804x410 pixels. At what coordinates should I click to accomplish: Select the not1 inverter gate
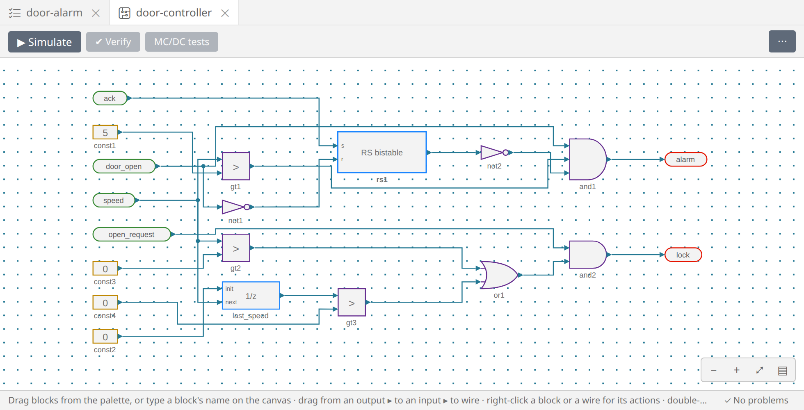click(235, 207)
